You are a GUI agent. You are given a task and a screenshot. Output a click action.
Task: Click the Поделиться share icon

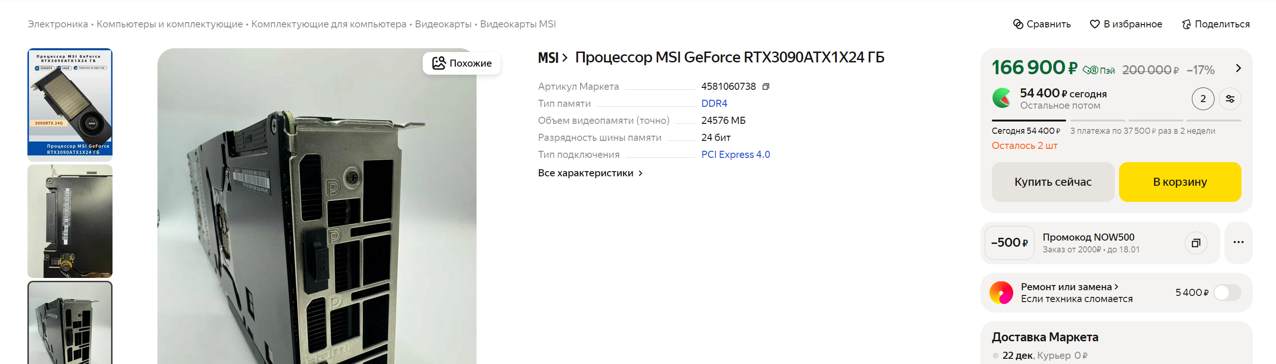[x=1186, y=24]
